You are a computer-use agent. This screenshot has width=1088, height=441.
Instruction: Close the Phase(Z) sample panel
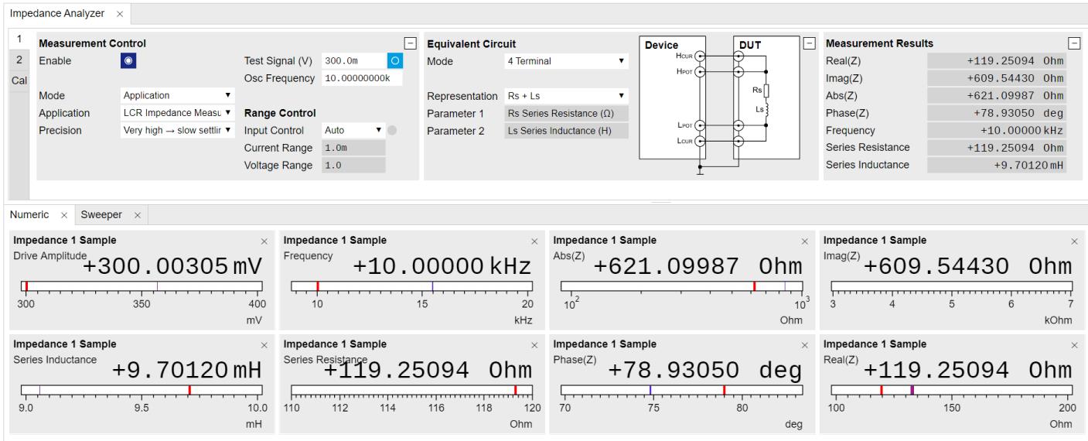point(805,345)
